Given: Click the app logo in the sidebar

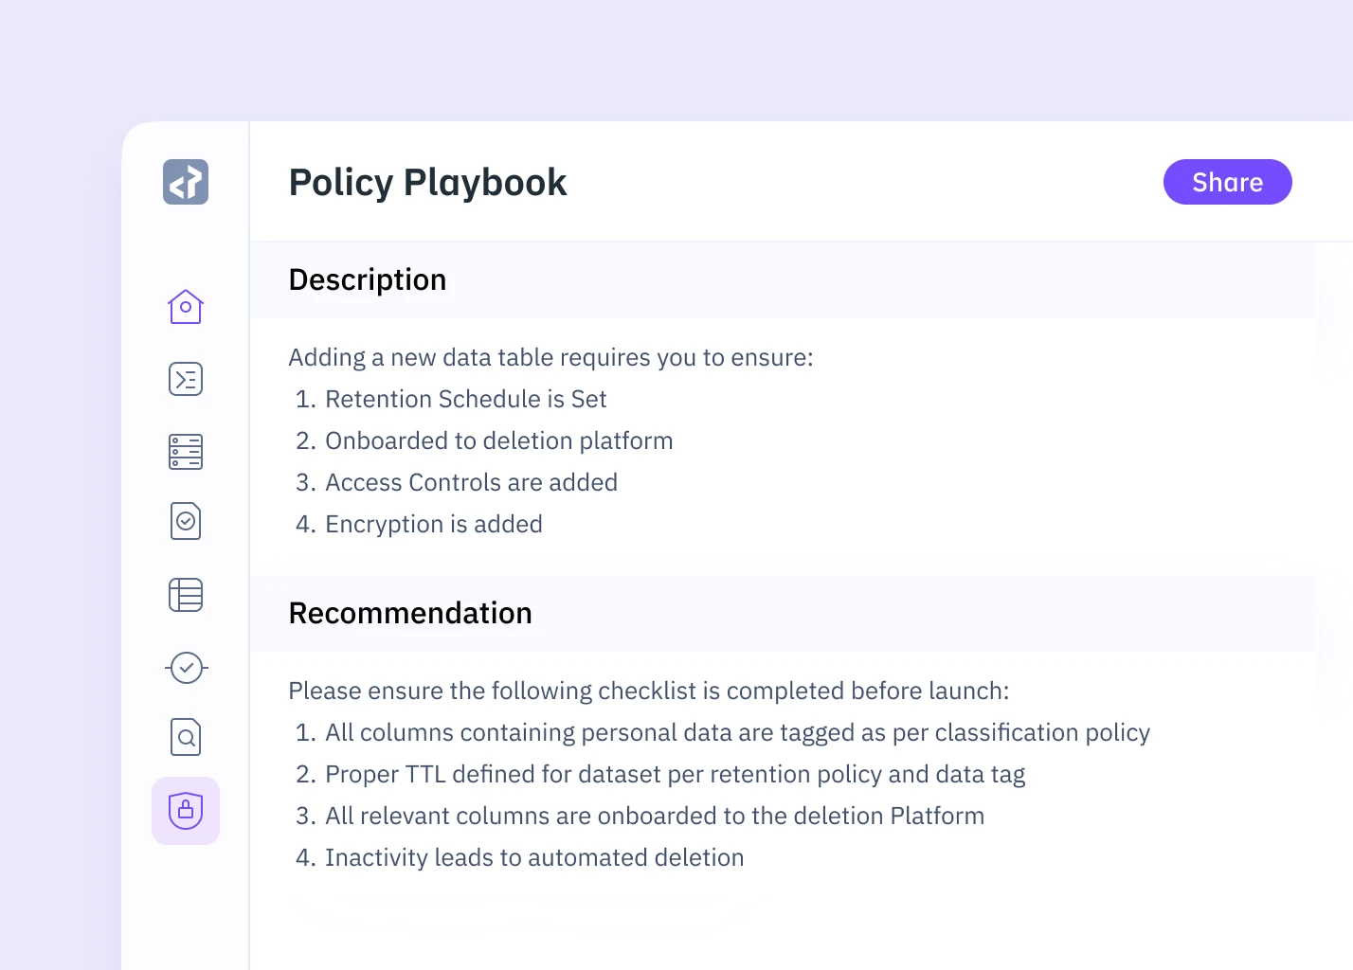Looking at the screenshot, I should [186, 182].
